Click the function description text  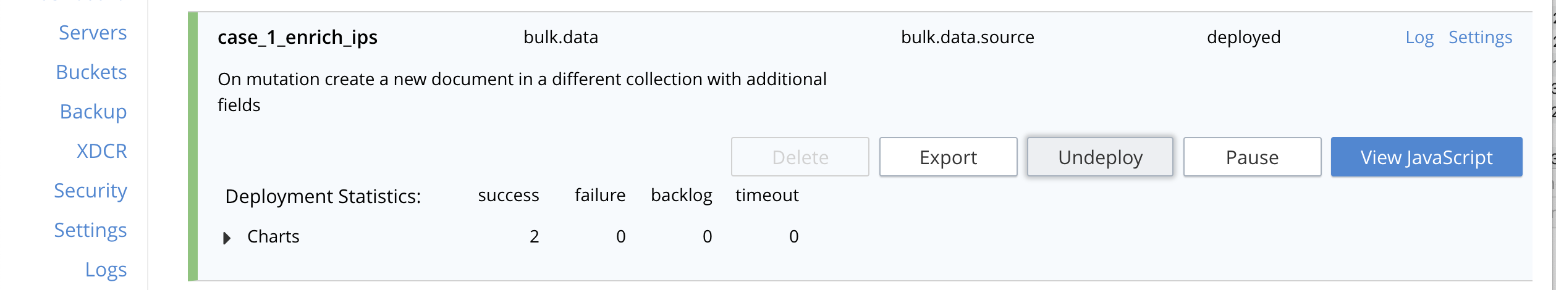[522, 80]
